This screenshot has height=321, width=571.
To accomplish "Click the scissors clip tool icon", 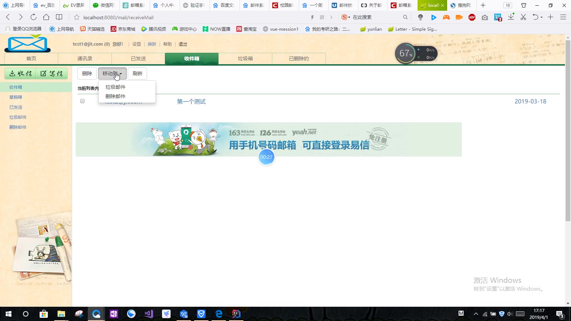I will (x=523, y=17).
